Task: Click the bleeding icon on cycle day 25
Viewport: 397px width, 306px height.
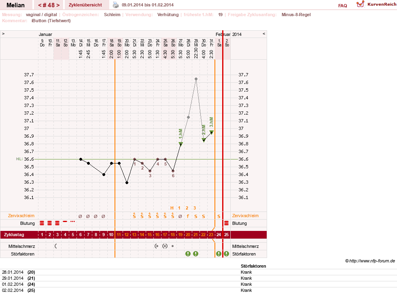Action: click(226, 223)
